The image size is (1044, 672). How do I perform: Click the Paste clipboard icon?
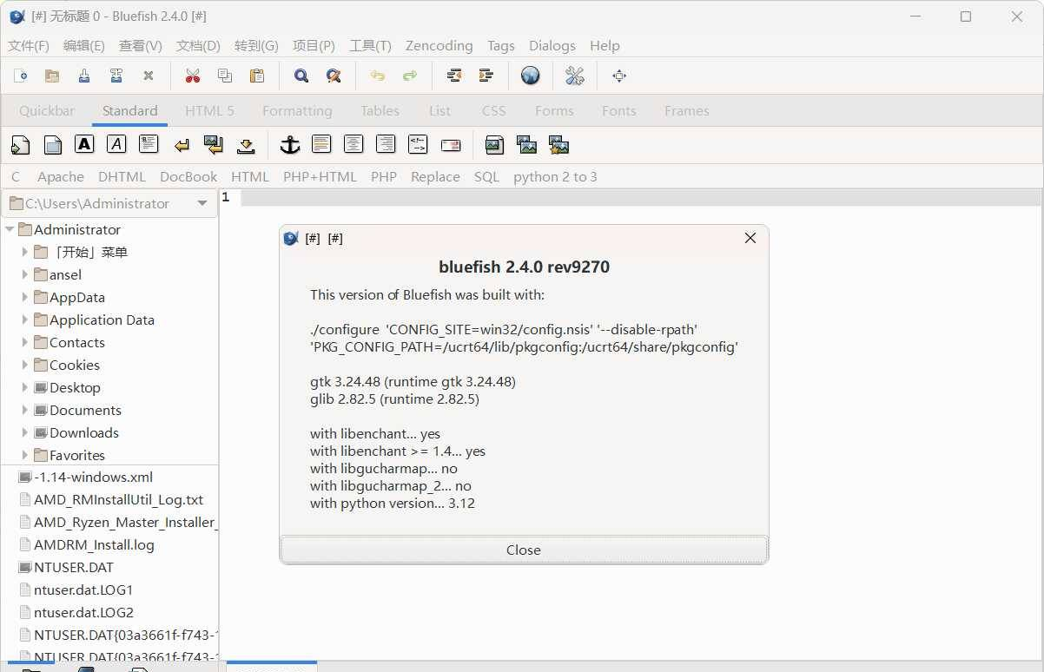click(x=257, y=76)
